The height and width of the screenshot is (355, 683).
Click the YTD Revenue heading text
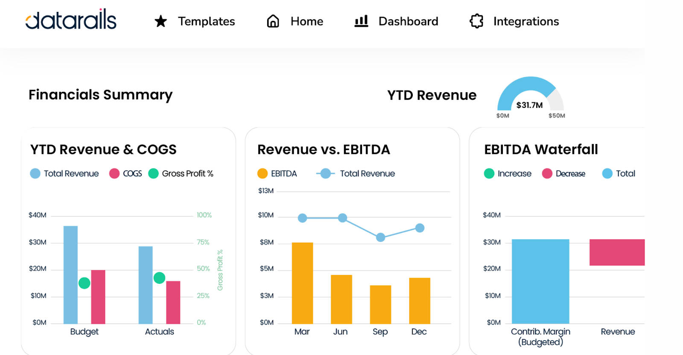432,95
